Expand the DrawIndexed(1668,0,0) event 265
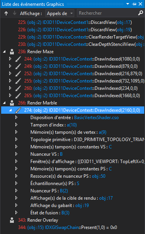The image size is (145, 234). tap(10, 95)
